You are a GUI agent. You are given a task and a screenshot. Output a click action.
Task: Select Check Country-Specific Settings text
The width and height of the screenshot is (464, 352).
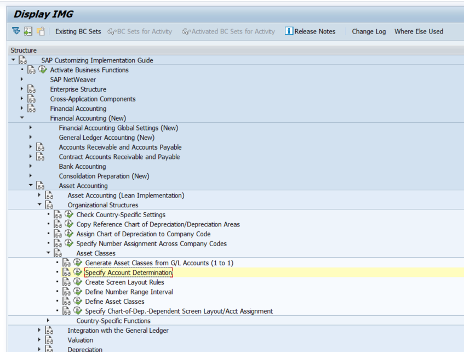(121, 215)
